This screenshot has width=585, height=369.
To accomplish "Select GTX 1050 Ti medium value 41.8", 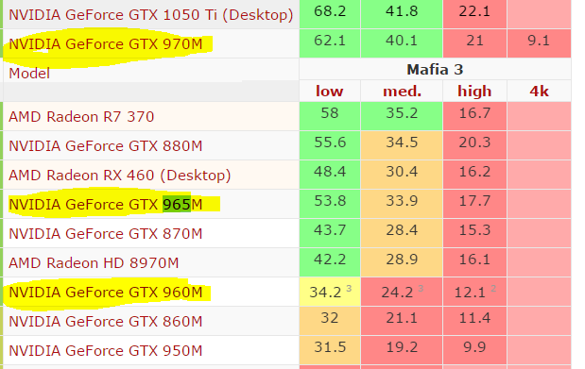I will (x=402, y=11).
